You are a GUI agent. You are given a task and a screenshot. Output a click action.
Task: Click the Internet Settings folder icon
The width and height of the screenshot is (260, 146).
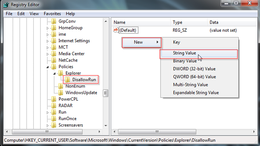click(54, 41)
